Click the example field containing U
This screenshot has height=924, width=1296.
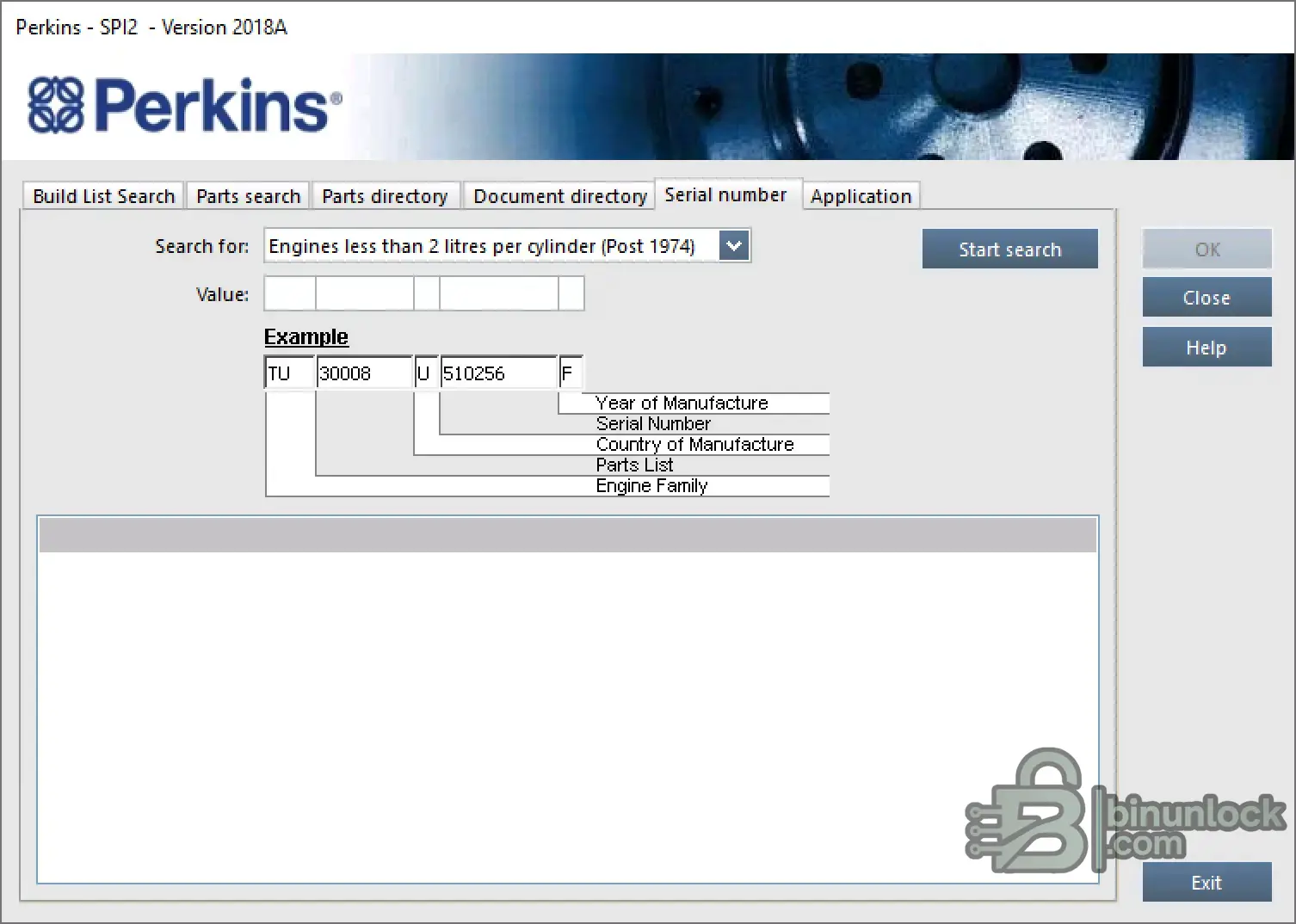427,373
